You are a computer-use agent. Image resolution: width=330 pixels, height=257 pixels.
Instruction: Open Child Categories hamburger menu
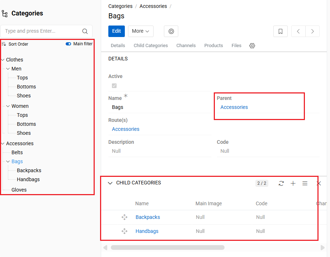(305, 183)
